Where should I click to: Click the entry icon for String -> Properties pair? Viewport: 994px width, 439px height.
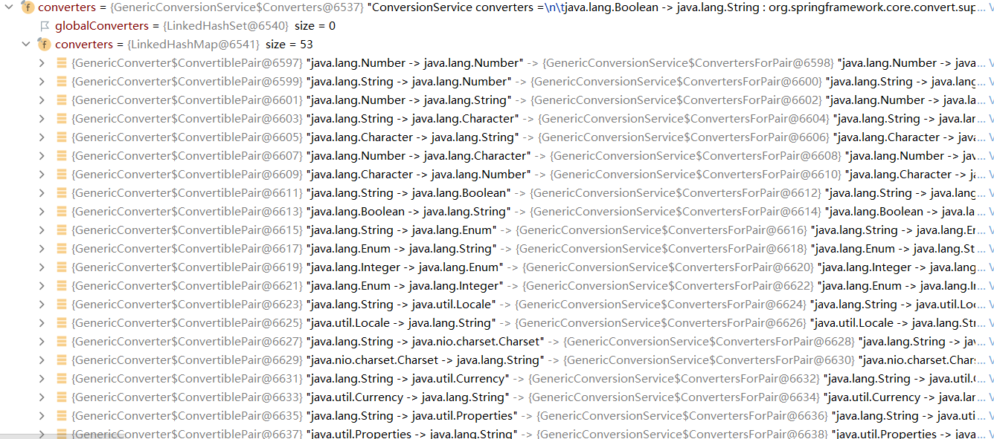pos(62,416)
